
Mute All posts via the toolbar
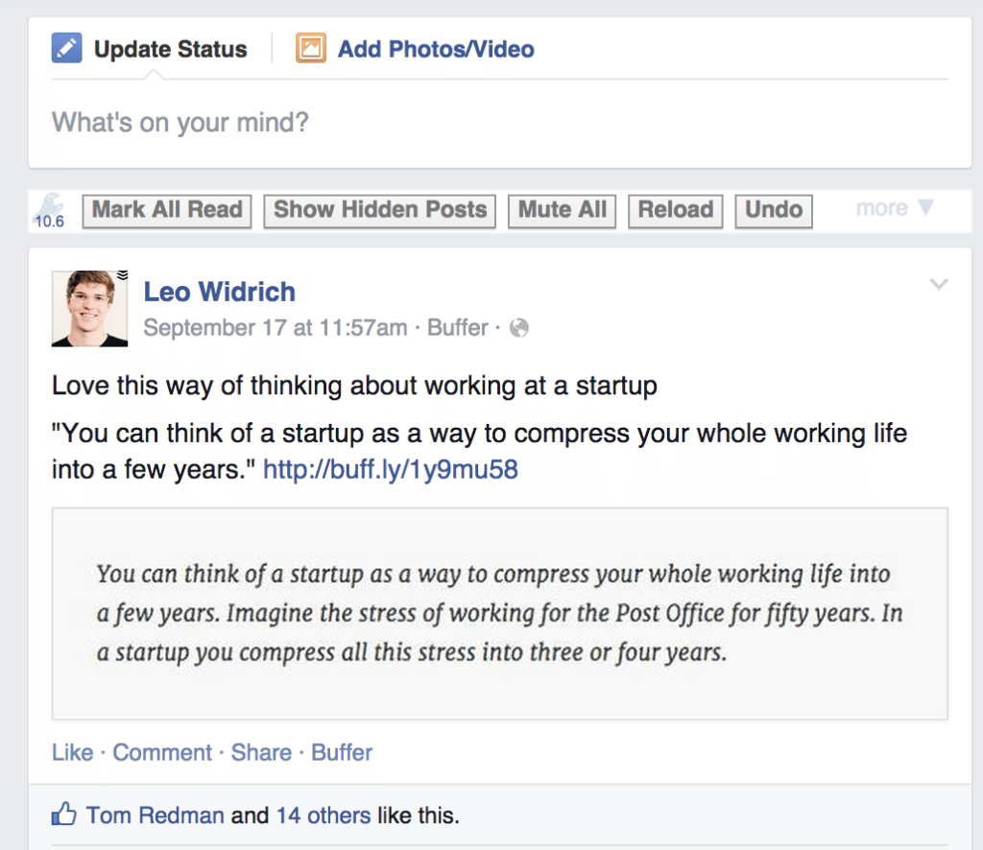pos(561,210)
